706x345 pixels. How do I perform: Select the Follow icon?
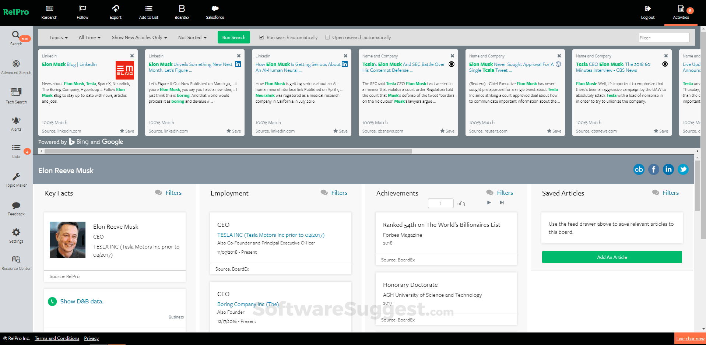82,12
